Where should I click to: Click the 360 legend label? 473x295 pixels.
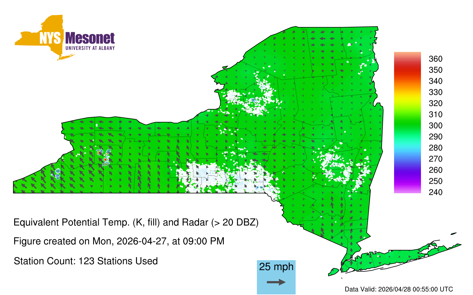[435, 59]
